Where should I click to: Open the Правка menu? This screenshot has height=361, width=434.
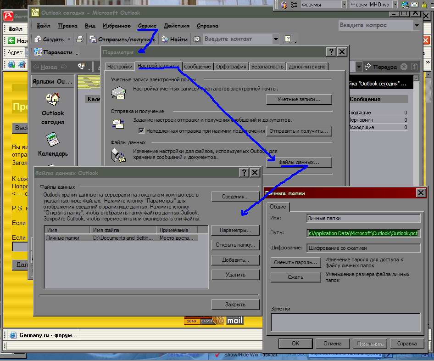tap(67, 26)
